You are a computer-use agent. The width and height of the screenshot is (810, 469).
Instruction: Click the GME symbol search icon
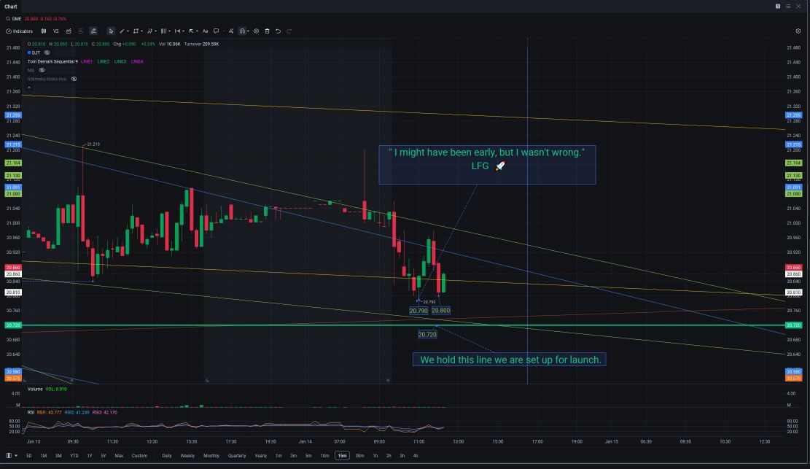coord(8,19)
